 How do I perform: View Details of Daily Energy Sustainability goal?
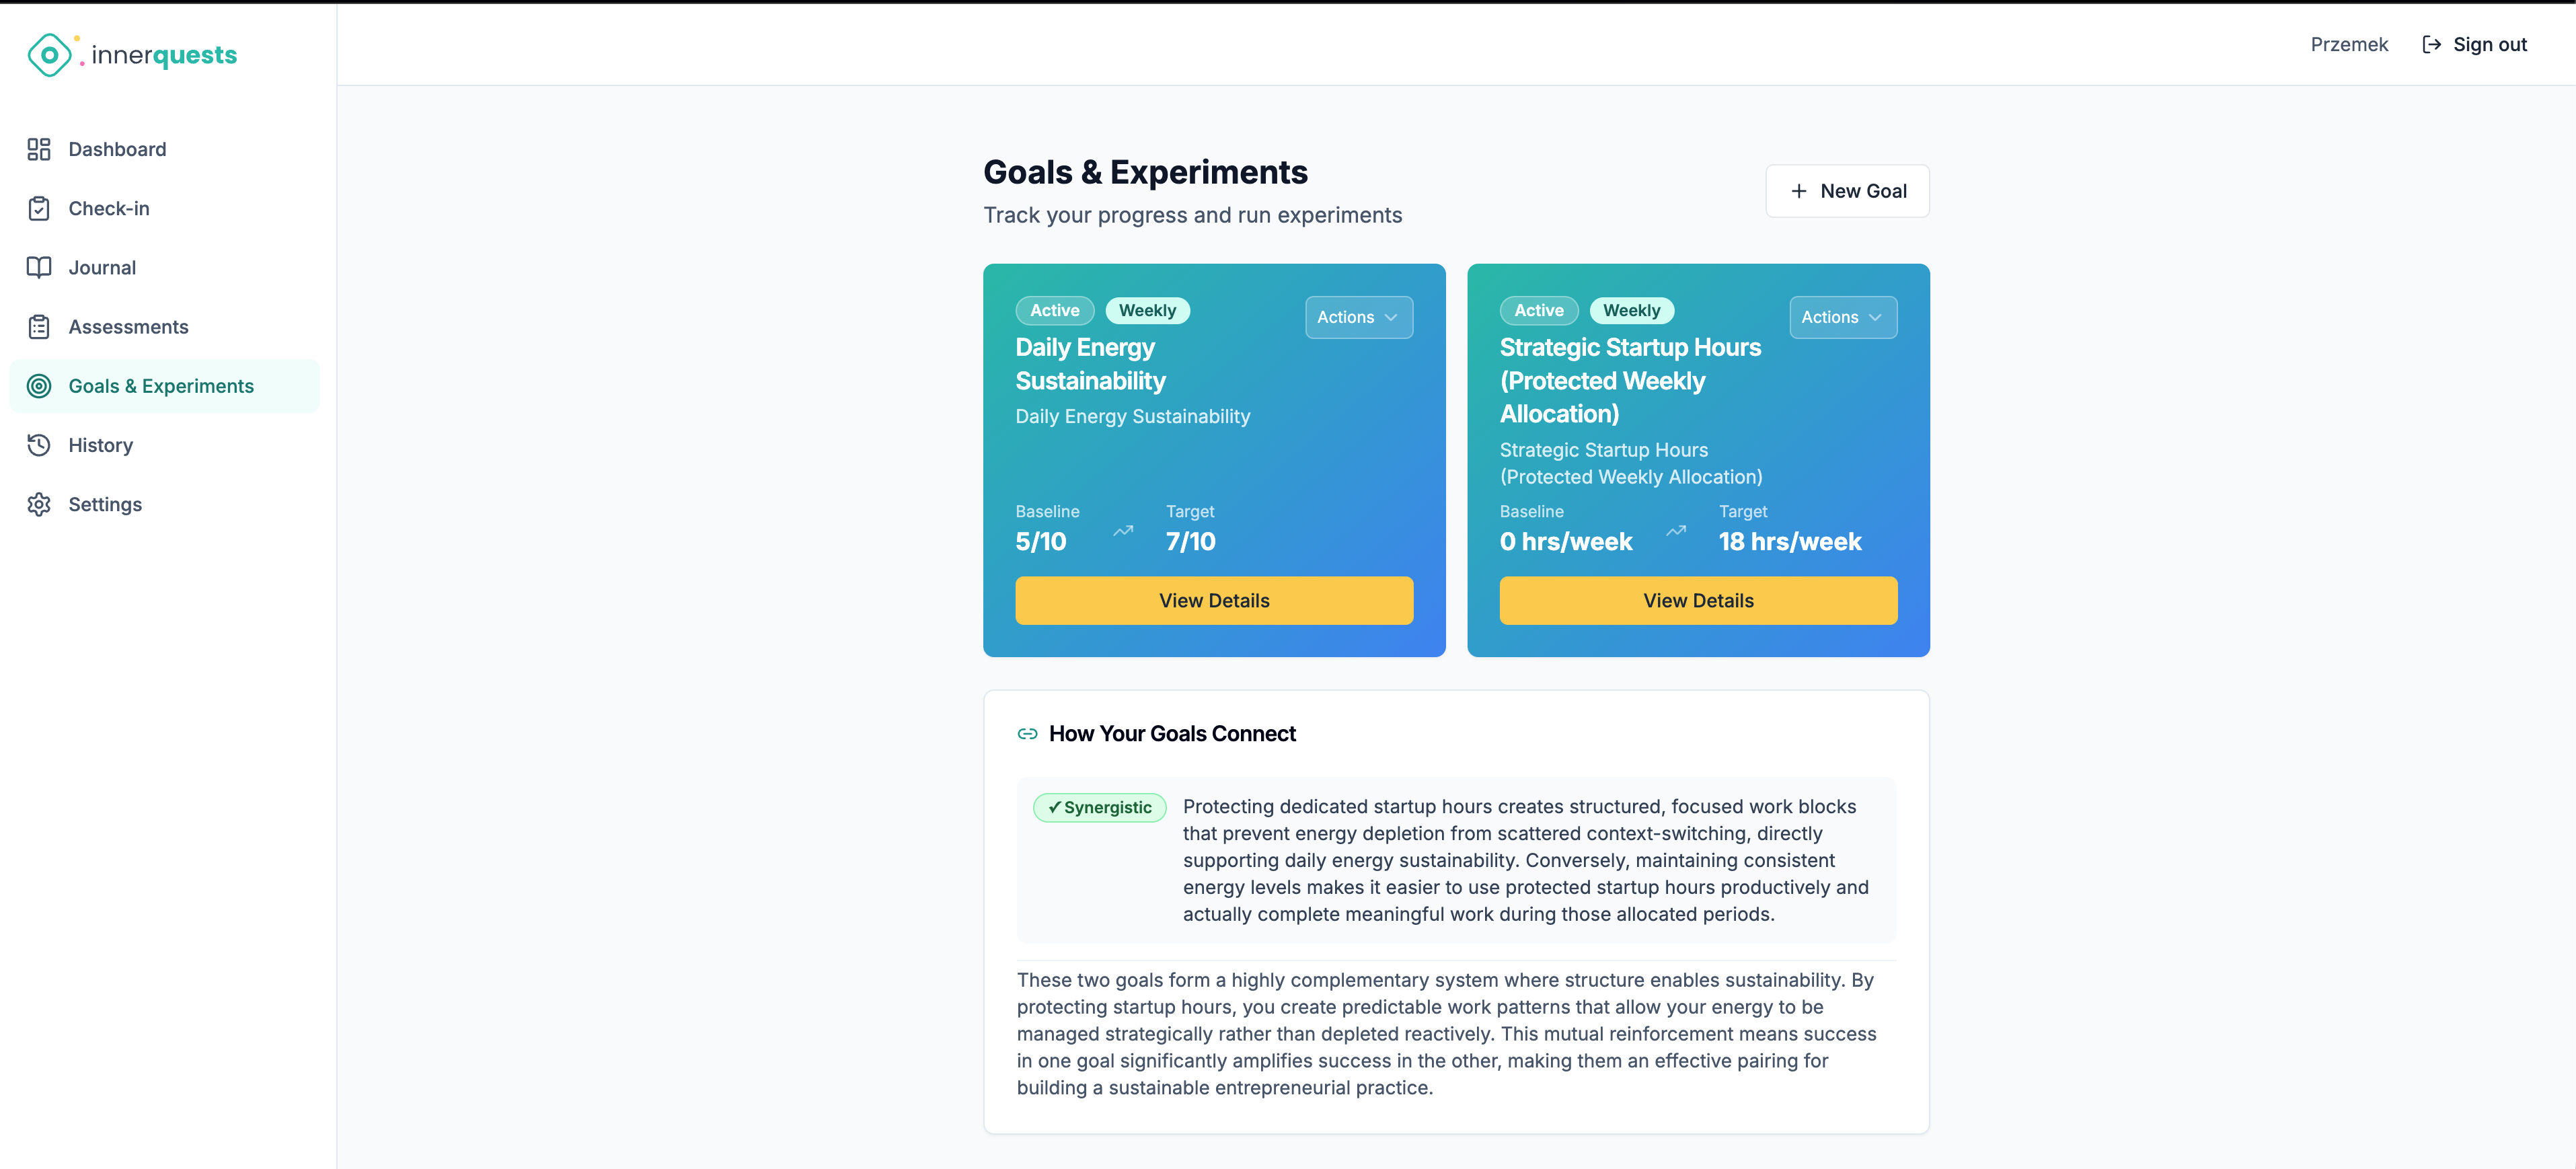point(1213,600)
